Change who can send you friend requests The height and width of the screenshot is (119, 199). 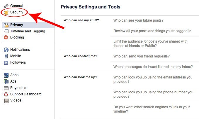pyautogui.click(x=141, y=56)
